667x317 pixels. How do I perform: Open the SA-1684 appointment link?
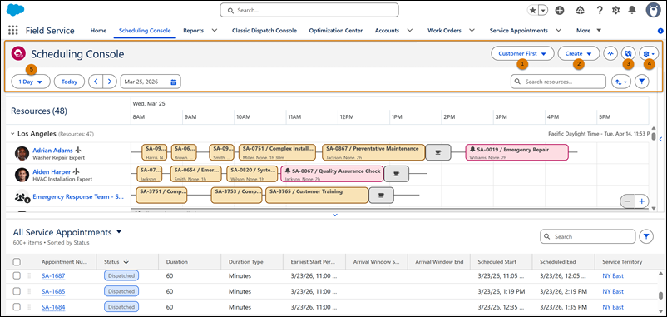coord(53,307)
